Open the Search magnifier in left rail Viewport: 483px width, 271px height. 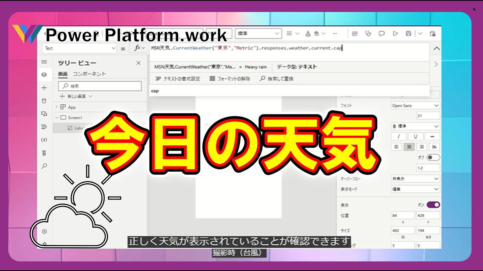point(44,166)
